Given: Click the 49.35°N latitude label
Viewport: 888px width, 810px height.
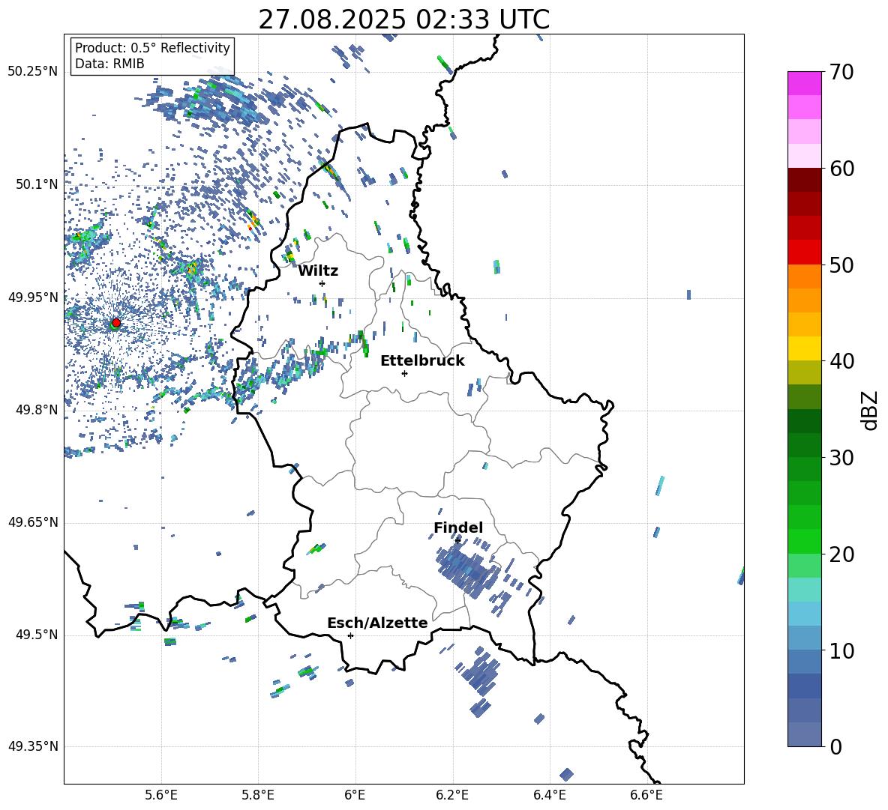Looking at the screenshot, I should pyautogui.click(x=33, y=746).
